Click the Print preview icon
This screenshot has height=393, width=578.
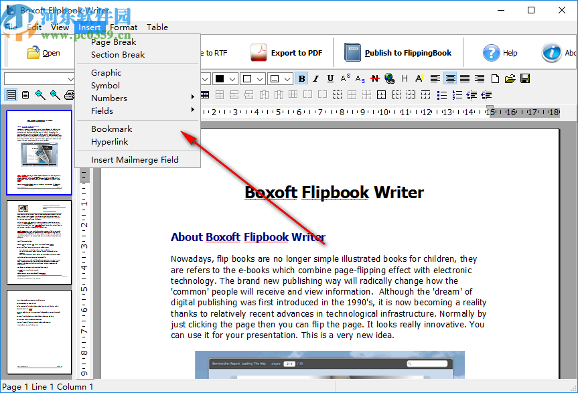(x=70, y=94)
